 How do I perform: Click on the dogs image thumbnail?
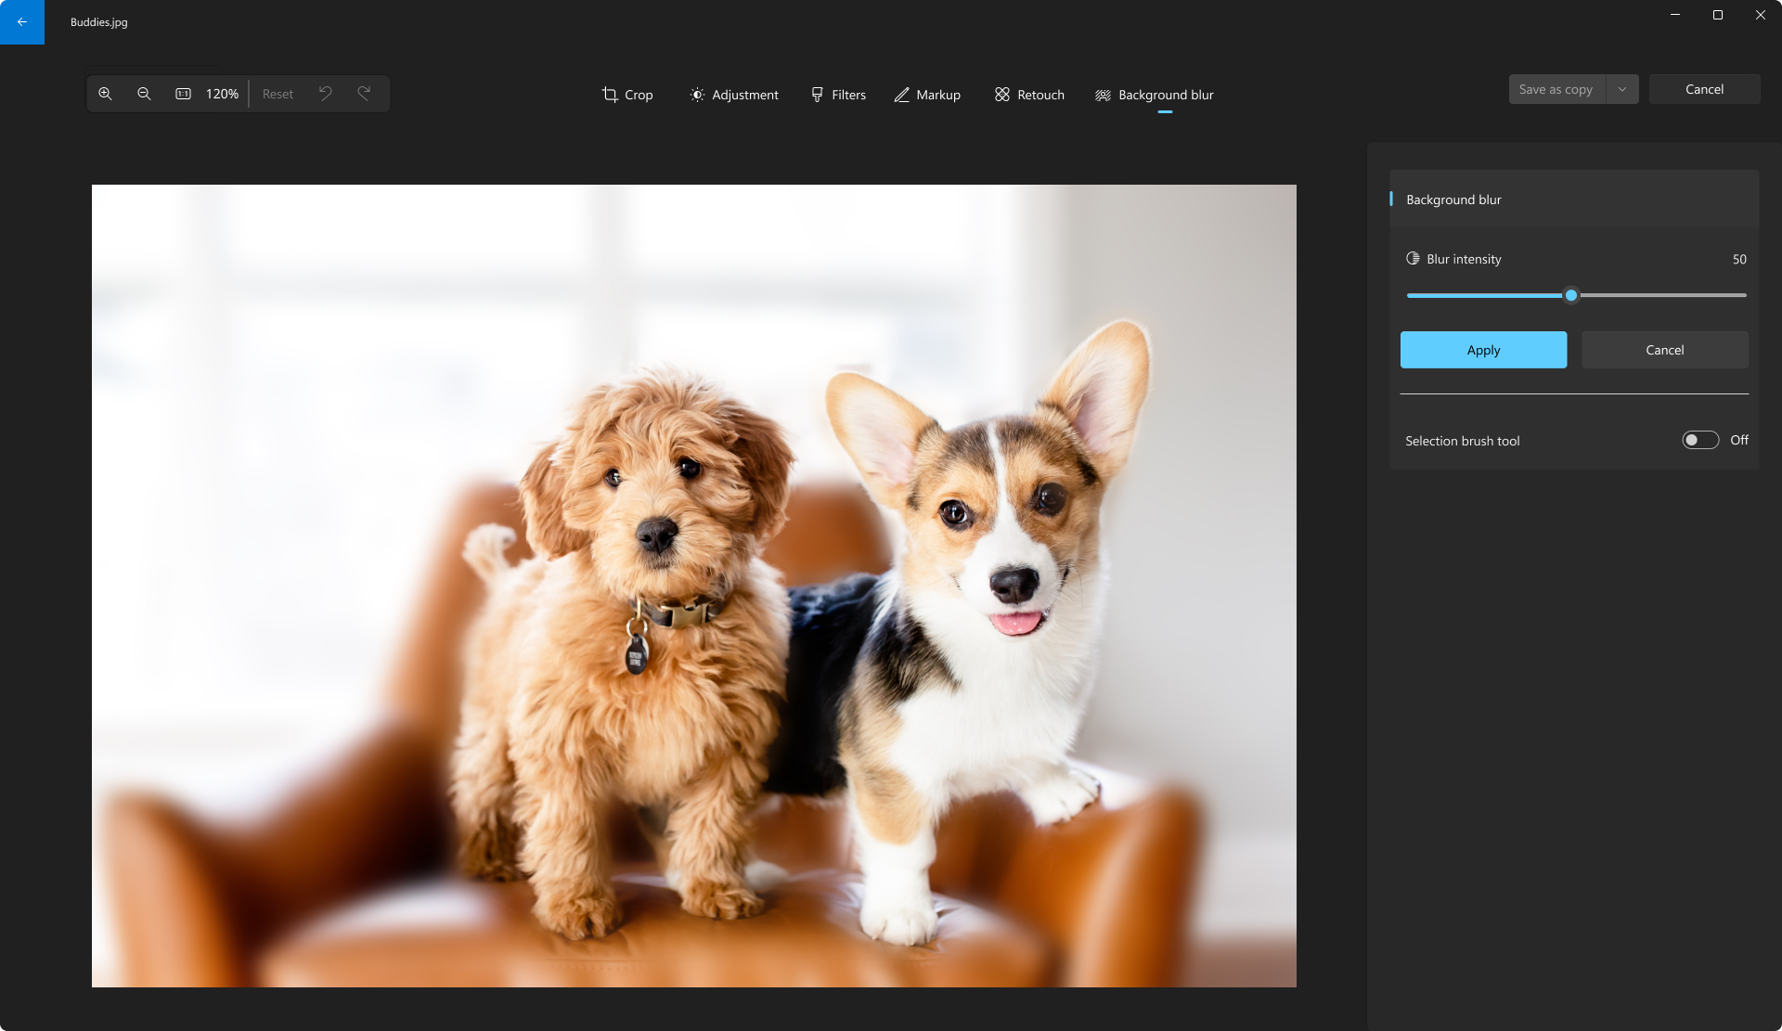point(693,586)
